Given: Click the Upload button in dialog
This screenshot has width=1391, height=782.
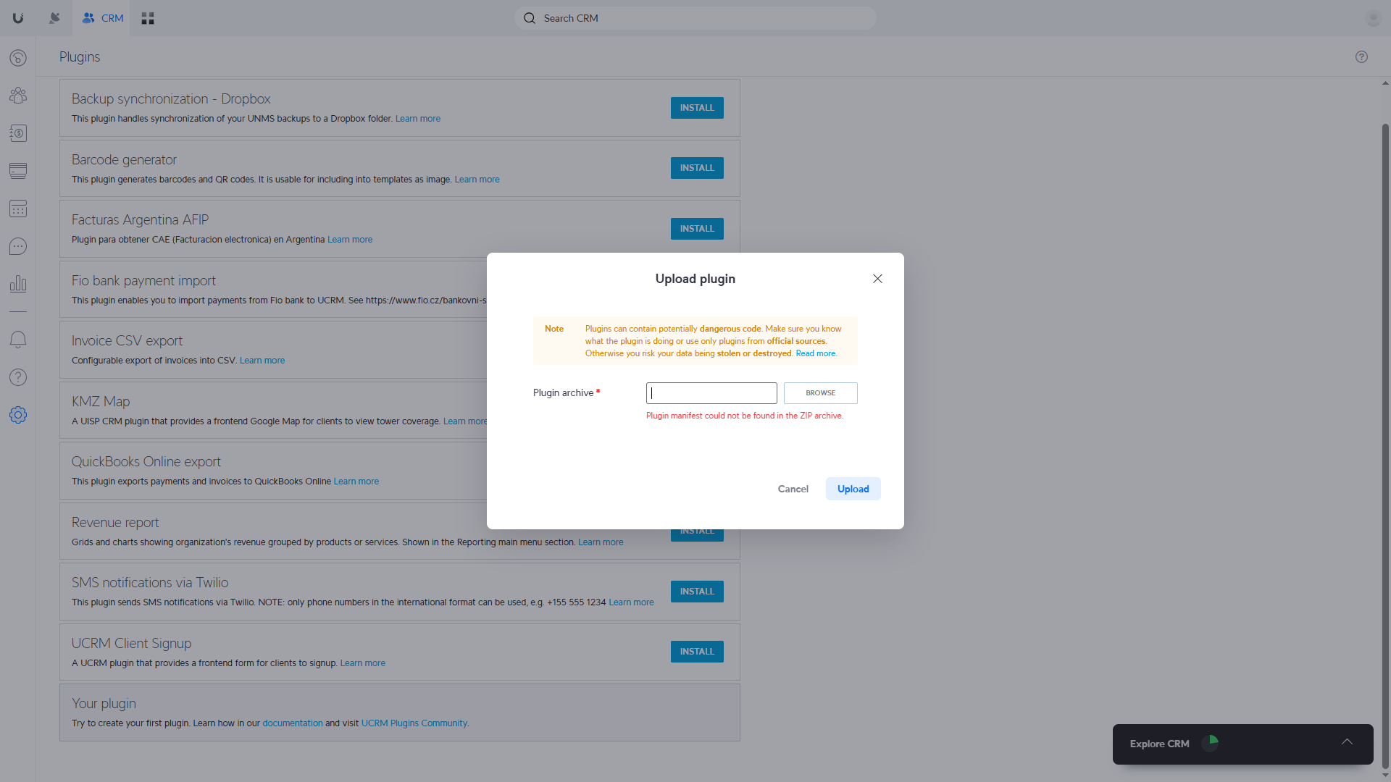Looking at the screenshot, I should (853, 489).
